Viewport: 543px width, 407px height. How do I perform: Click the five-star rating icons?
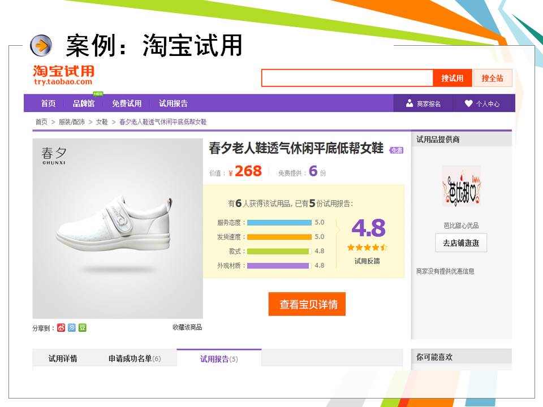(367, 248)
